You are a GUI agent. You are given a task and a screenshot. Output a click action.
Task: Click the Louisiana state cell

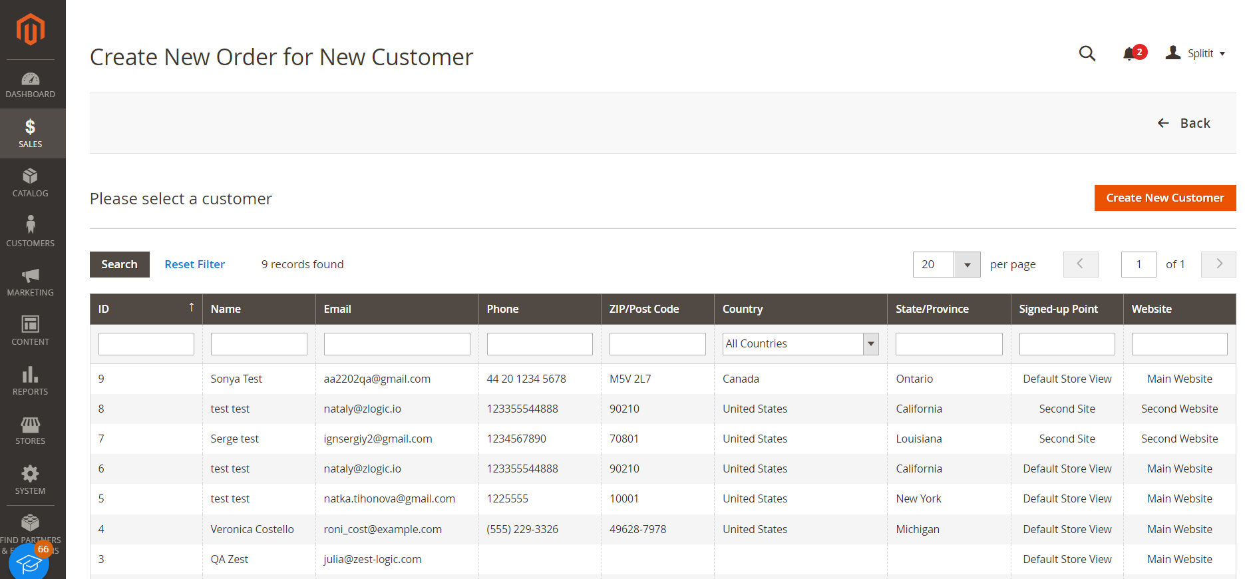tap(919, 439)
